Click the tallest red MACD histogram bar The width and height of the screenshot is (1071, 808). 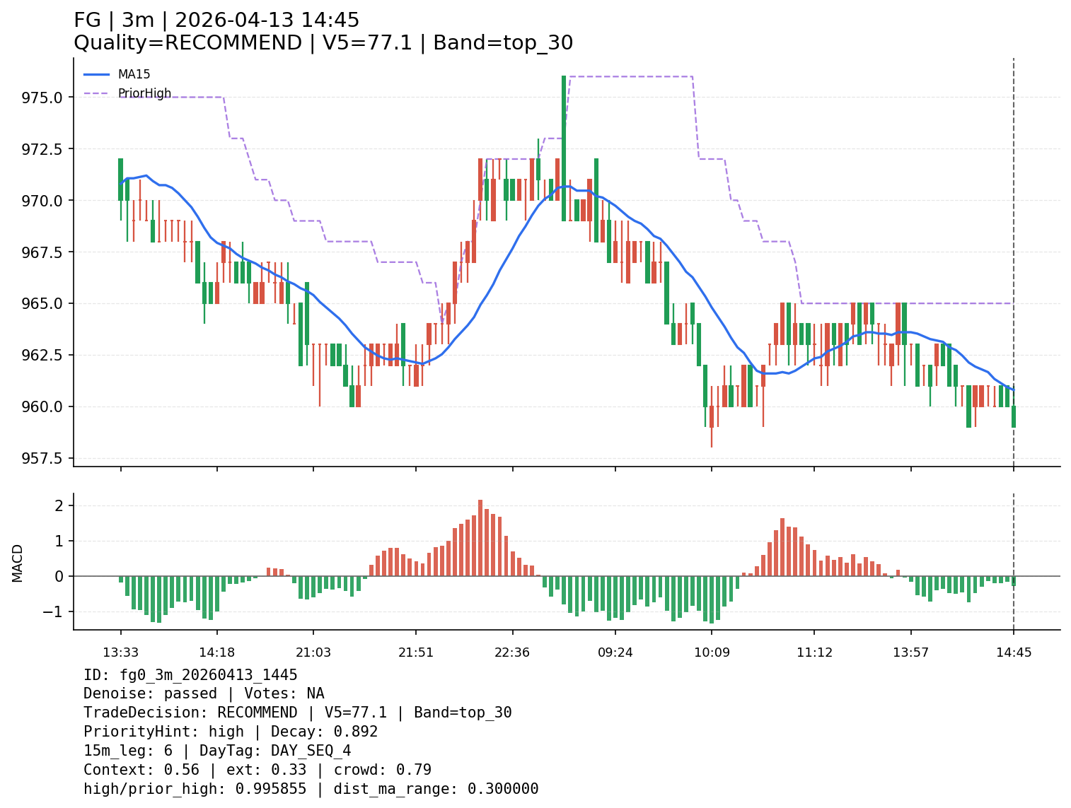click(x=480, y=538)
